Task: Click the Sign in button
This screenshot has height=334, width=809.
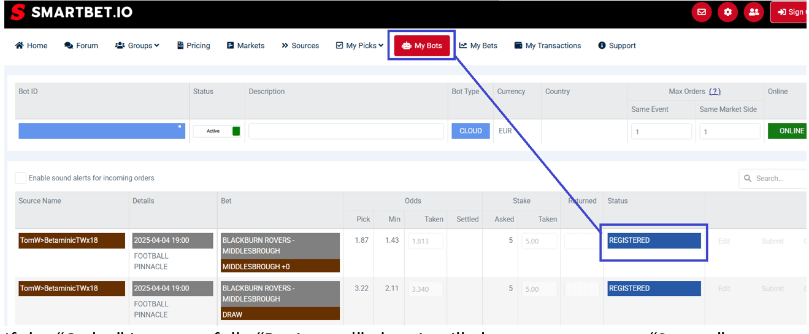Action: pyautogui.click(x=790, y=12)
